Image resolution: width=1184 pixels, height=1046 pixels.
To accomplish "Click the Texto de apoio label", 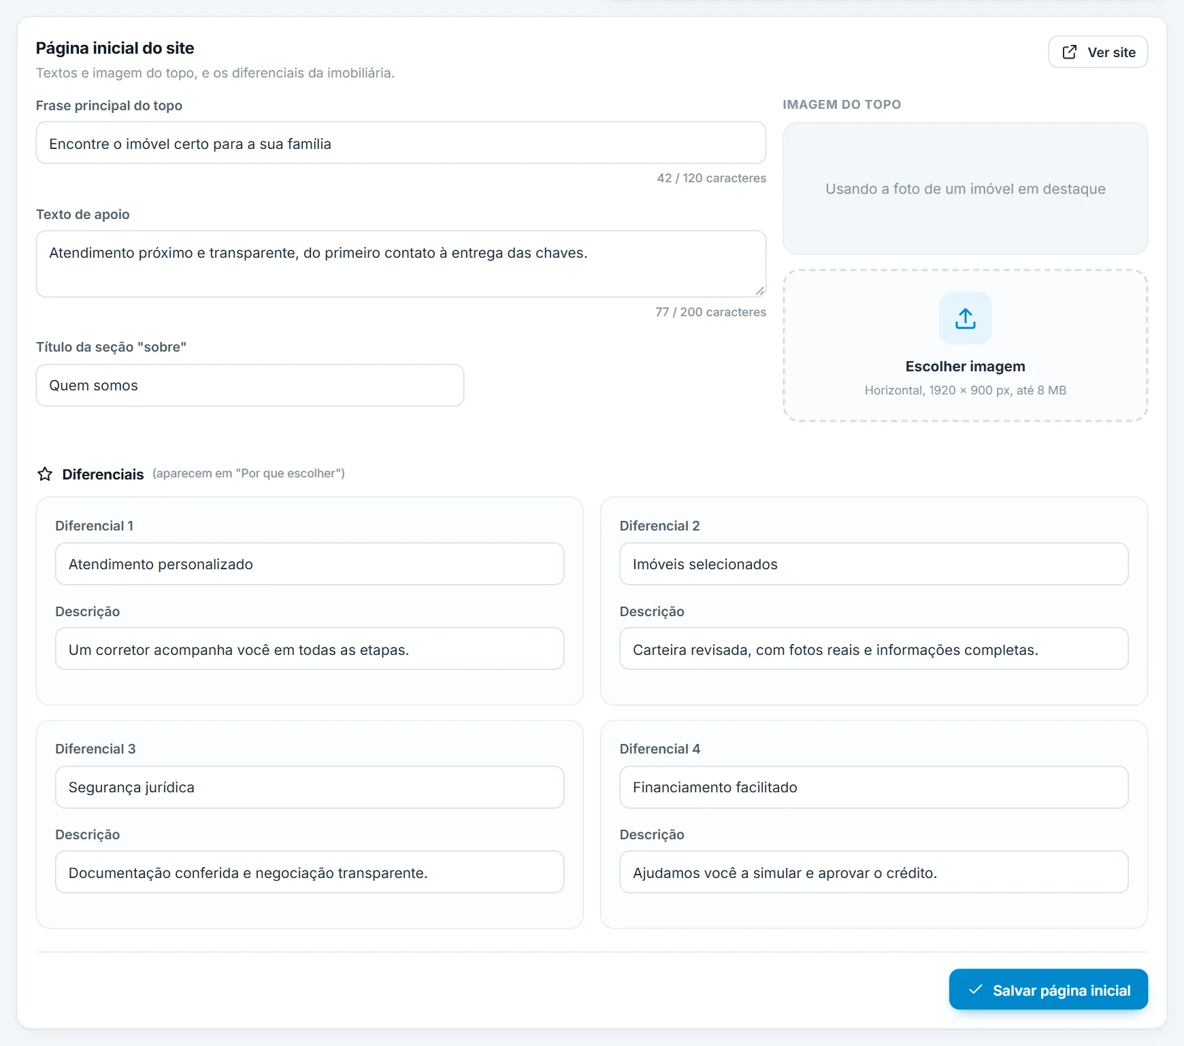I will pyautogui.click(x=82, y=214).
